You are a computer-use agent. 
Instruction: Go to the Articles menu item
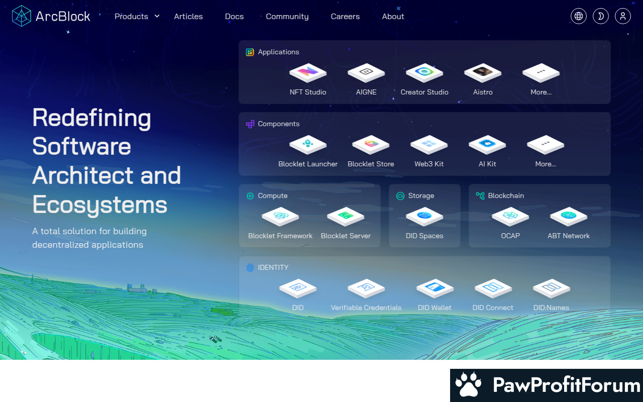coord(188,16)
